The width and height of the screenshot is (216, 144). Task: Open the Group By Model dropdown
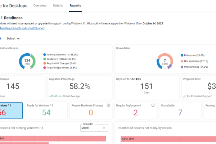[x=94, y=128]
